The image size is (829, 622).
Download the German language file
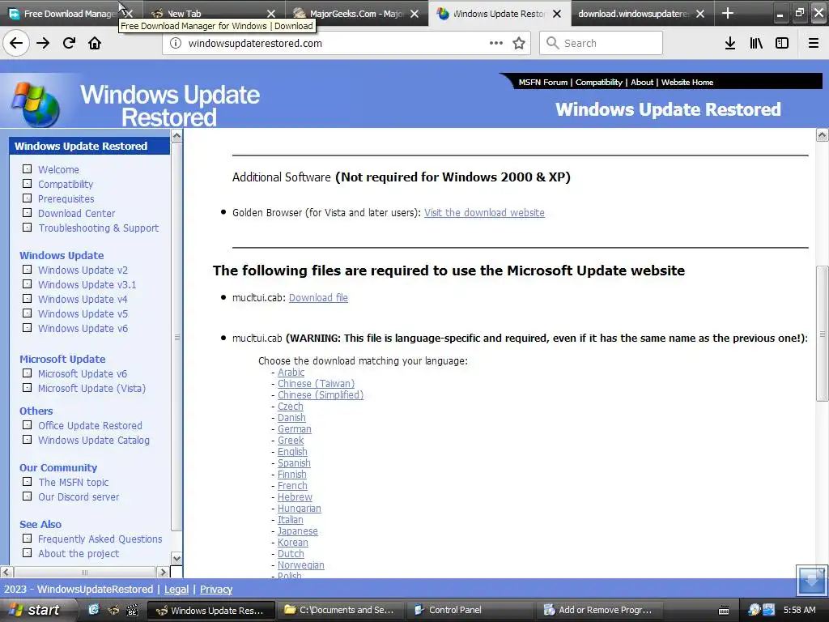295,429
